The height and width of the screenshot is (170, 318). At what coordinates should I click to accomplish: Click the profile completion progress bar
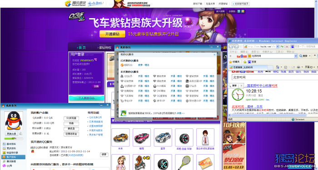(x=14, y=139)
